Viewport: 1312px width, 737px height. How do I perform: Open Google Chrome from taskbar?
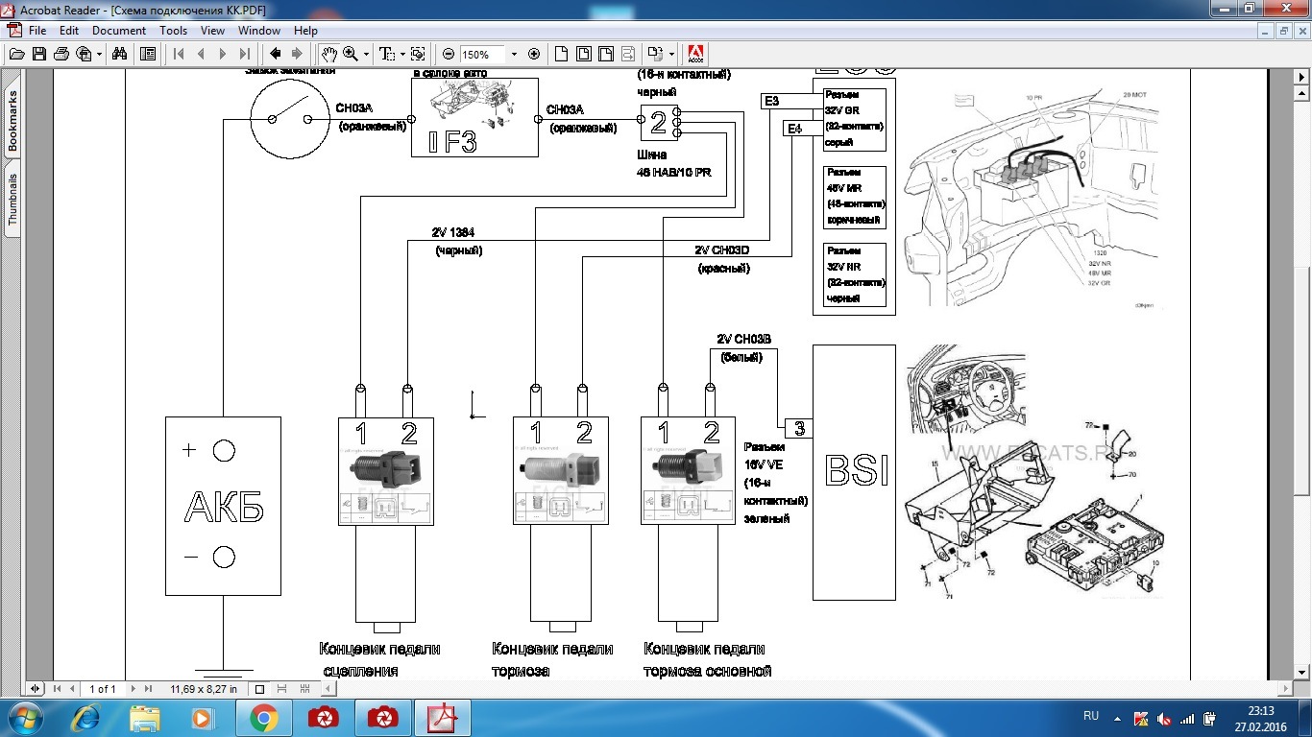tap(263, 718)
